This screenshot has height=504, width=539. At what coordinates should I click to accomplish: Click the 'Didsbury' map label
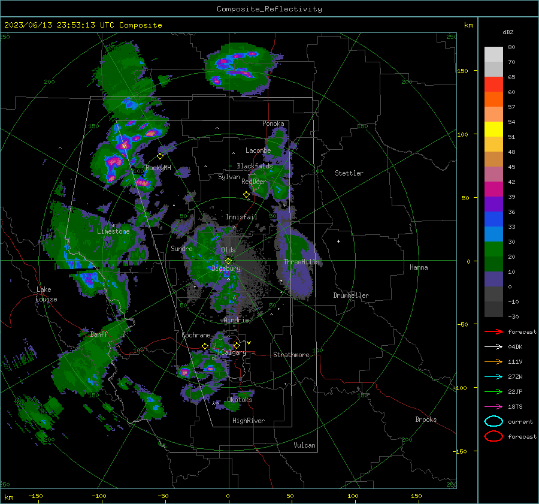click(226, 268)
